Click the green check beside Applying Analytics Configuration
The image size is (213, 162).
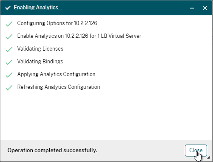pos(9,75)
